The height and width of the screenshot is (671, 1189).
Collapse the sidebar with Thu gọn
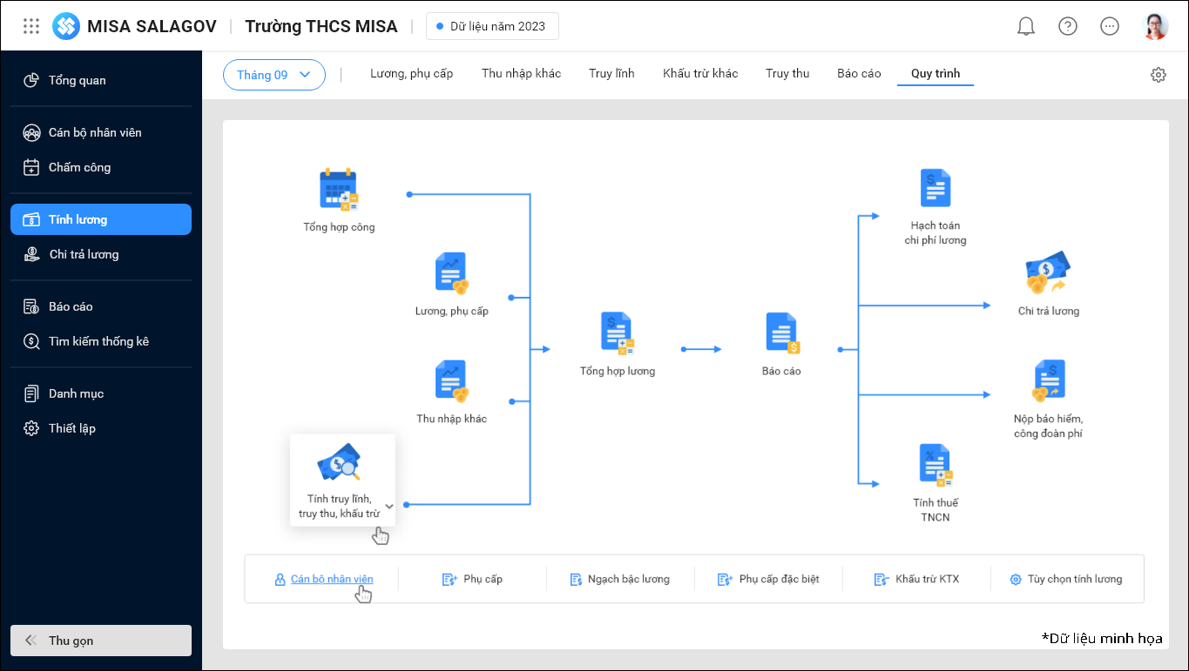tap(101, 641)
